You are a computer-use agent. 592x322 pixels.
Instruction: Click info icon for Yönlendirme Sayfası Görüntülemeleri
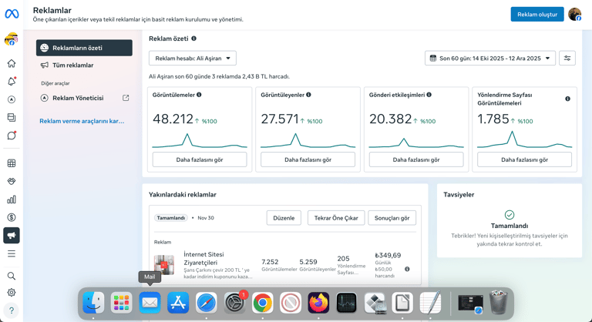click(x=567, y=99)
